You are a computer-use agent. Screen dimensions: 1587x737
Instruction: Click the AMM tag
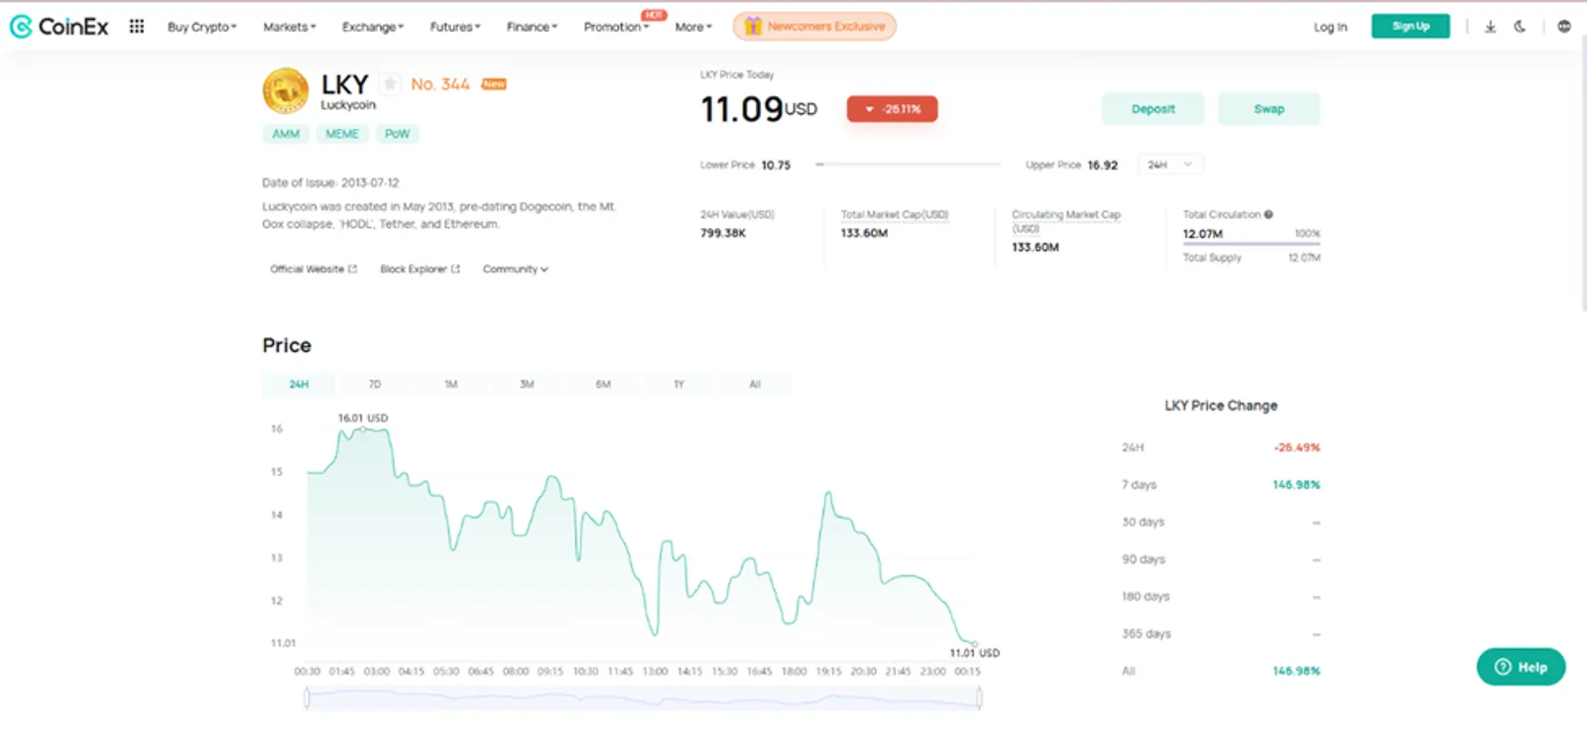pyautogui.click(x=286, y=134)
